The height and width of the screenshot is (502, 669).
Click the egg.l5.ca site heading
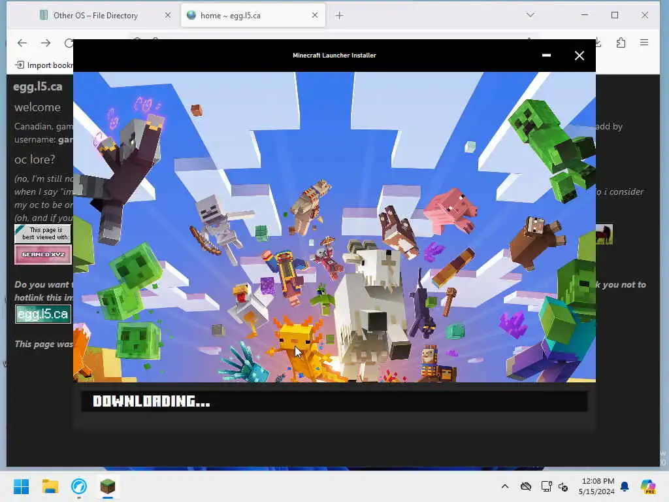pos(38,87)
